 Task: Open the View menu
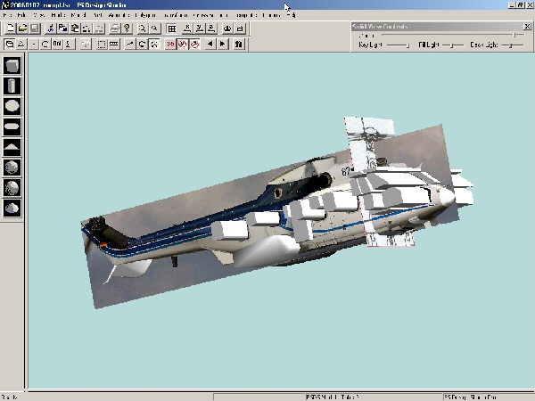[39, 15]
